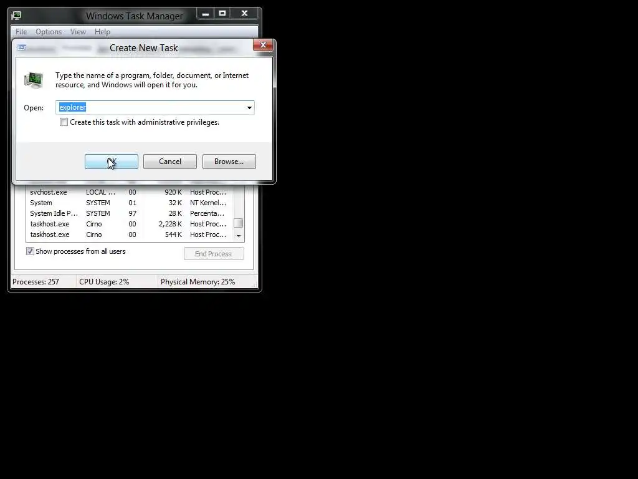
Task: Open the View menu in Task Manager
Action: (x=78, y=32)
